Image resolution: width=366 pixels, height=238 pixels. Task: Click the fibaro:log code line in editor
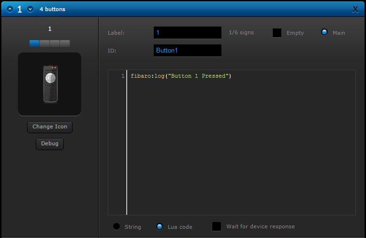[181, 76]
